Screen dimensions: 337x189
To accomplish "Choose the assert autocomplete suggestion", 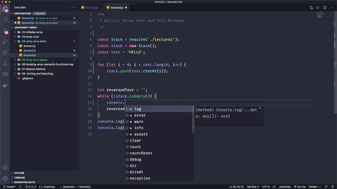I will (x=159, y=134).
